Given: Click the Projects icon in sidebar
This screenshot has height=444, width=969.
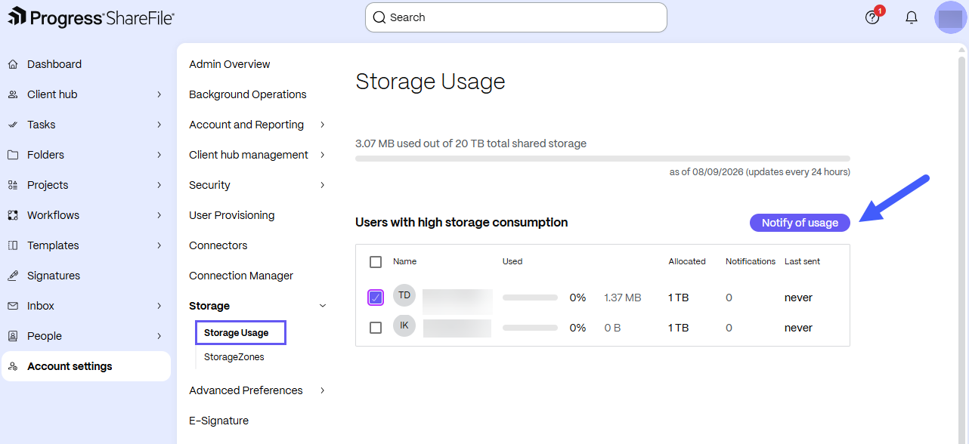Looking at the screenshot, I should (13, 185).
